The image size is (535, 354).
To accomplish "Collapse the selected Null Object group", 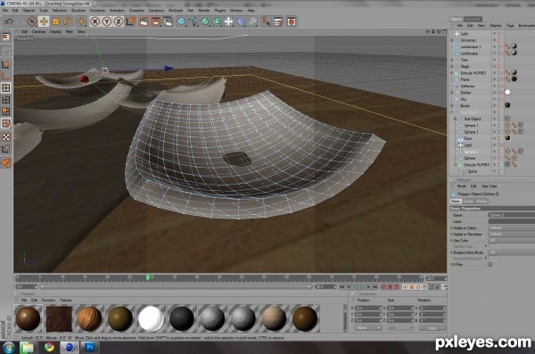I will pyautogui.click(x=452, y=112).
